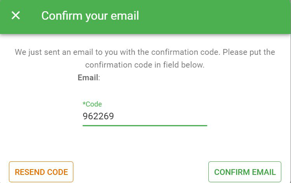The image size is (291, 183).
Task: Click the confirmation instructions paragraph
Action: [145, 58]
